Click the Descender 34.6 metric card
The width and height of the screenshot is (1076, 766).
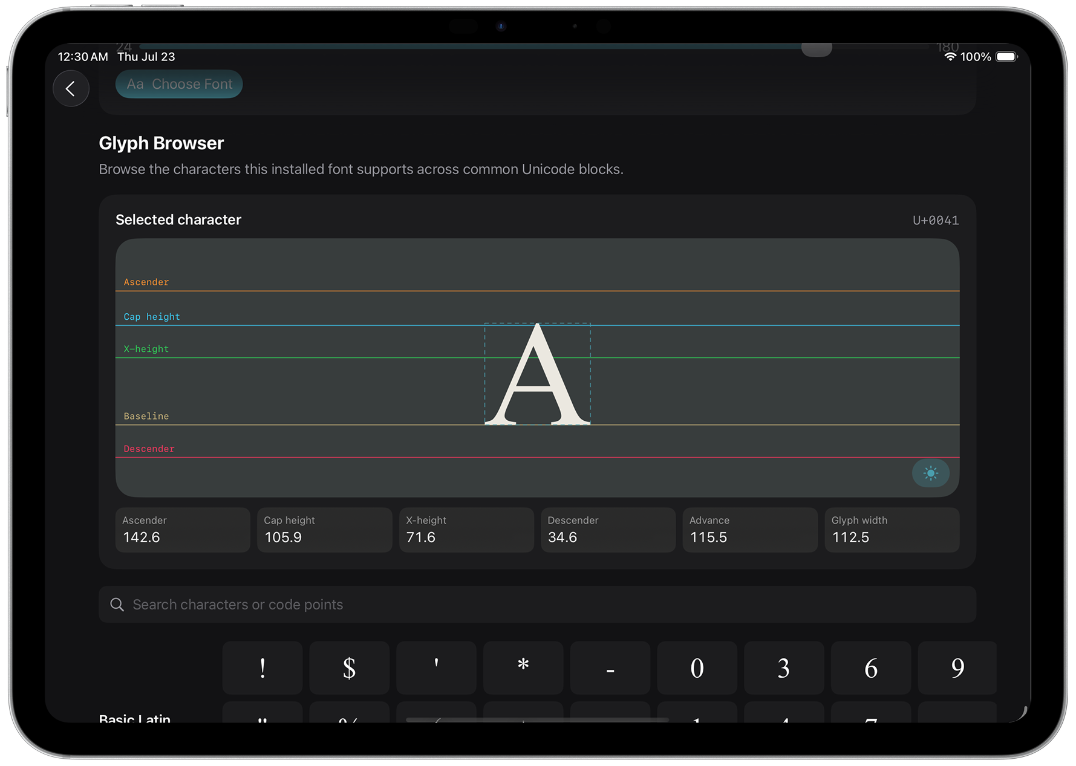coord(608,530)
